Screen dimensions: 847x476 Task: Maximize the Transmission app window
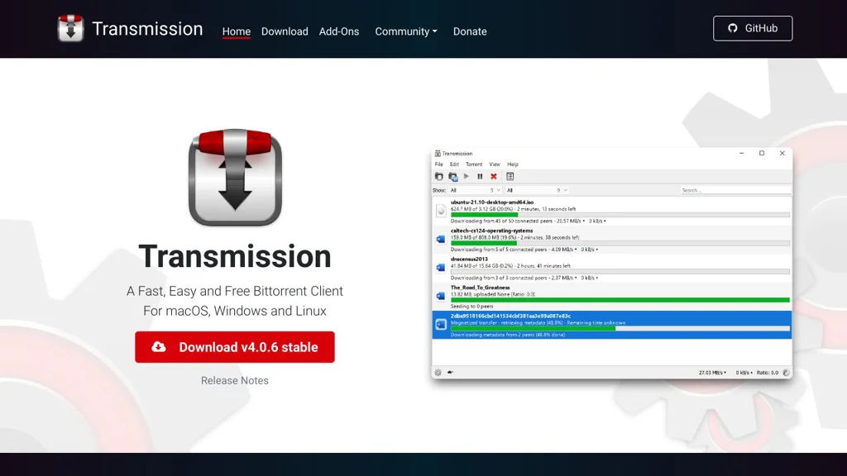762,153
